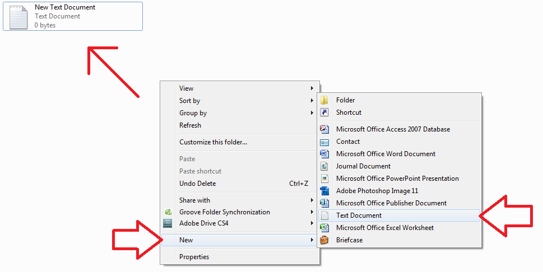Select Adobe Drive CS4 entry

pyautogui.click(x=240, y=223)
